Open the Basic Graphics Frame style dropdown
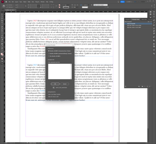Viewport: 156px width, 144px height. click(x=108, y=5)
